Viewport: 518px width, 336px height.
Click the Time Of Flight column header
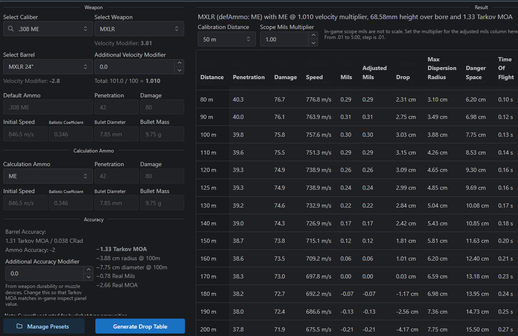(x=506, y=68)
